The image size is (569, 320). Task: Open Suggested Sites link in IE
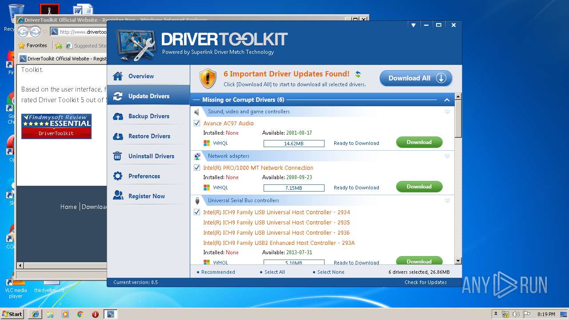(86, 45)
